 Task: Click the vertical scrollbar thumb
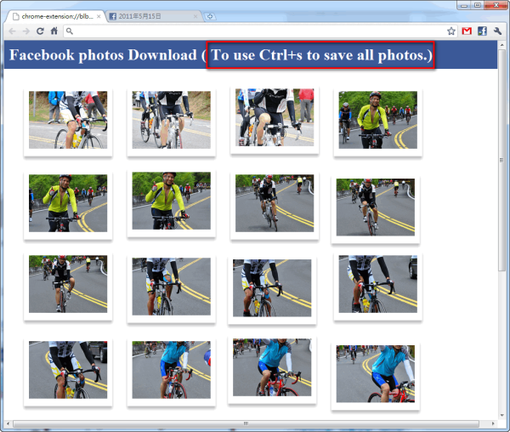click(x=501, y=159)
